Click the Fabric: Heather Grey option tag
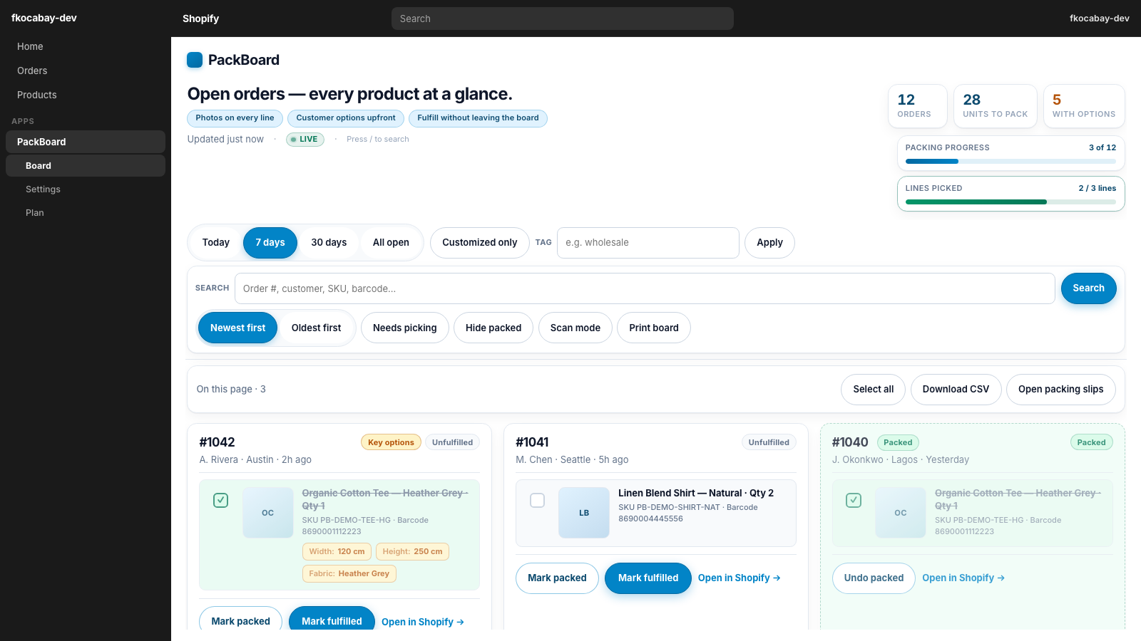The height and width of the screenshot is (641, 1141). (x=349, y=573)
